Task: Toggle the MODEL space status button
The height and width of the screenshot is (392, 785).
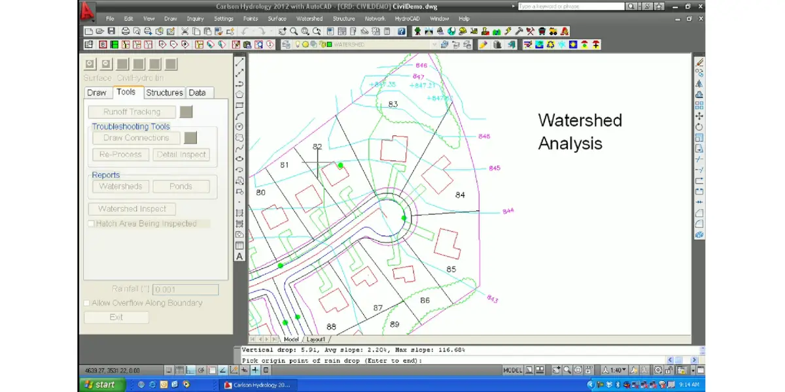Action: (x=513, y=370)
